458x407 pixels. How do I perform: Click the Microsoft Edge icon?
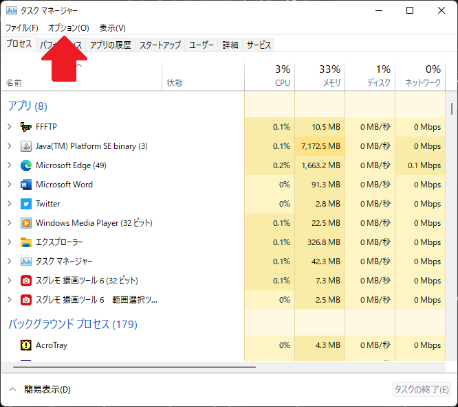26,165
